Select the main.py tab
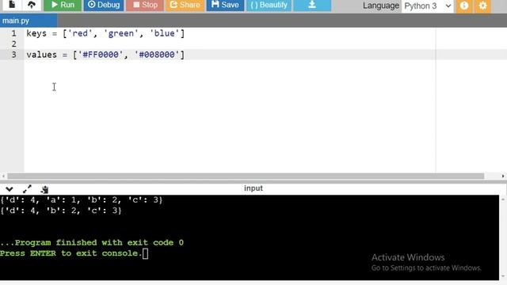 (x=29, y=21)
